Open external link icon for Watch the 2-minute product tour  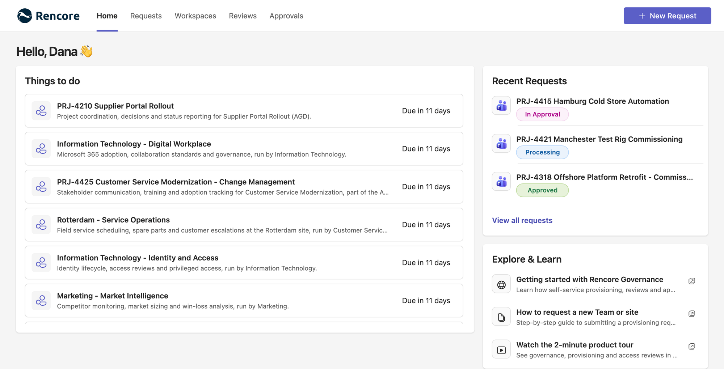pos(692,346)
